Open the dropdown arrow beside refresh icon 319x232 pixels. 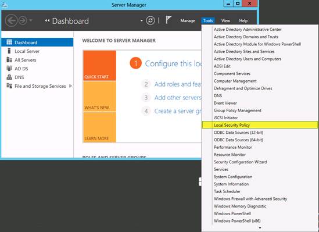tap(141, 20)
